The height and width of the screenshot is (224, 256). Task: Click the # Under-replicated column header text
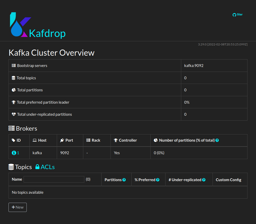pyautogui.click(x=185, y=180)
